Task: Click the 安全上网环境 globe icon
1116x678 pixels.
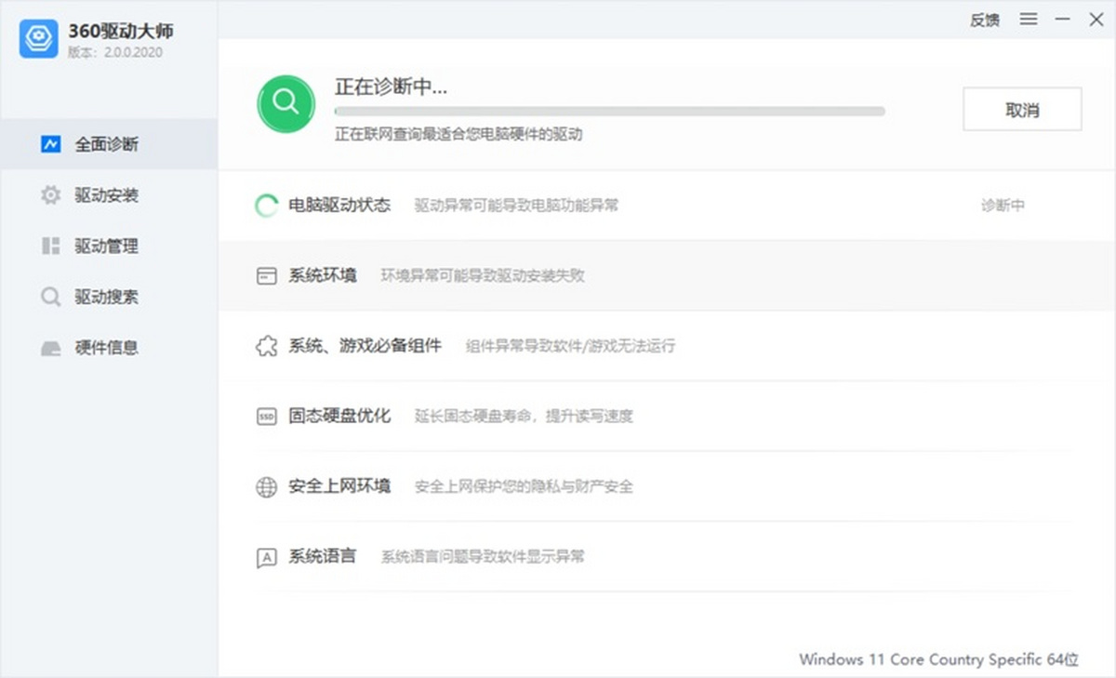Action: click(x=264, y=486)
